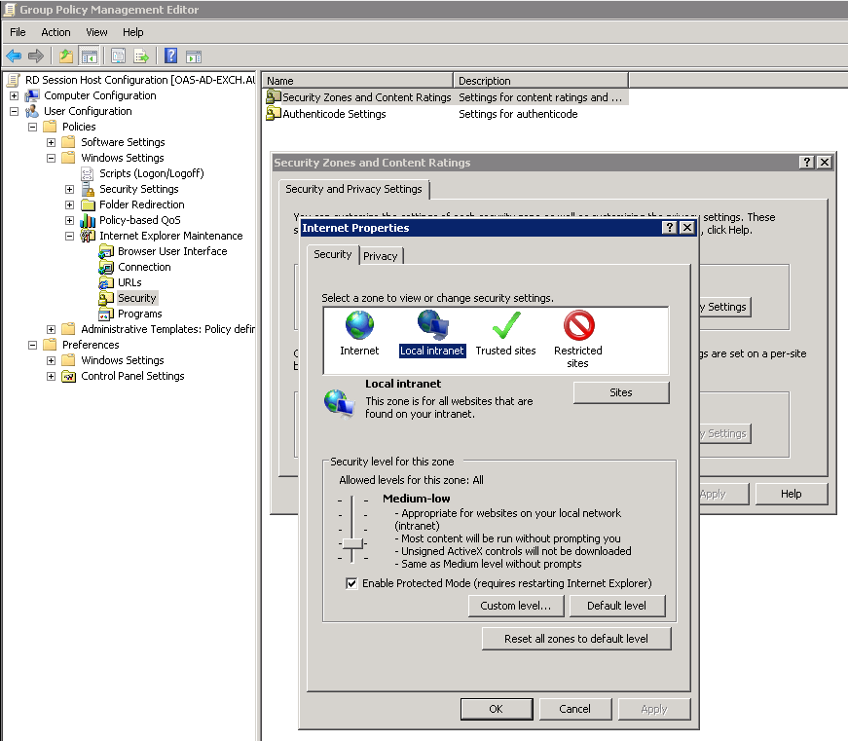Select the Restricted sites zone icon
Screen dimensions: 848x741
point(578,326)
